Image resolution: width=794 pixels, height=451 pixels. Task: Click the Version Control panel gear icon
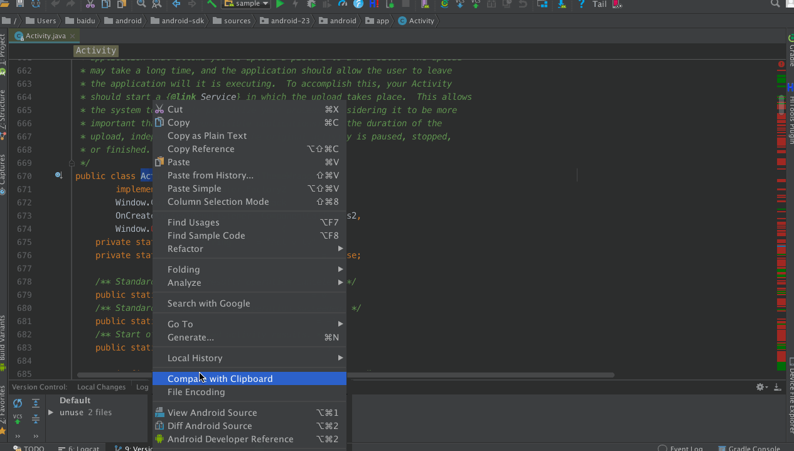(x=761, y=387)
